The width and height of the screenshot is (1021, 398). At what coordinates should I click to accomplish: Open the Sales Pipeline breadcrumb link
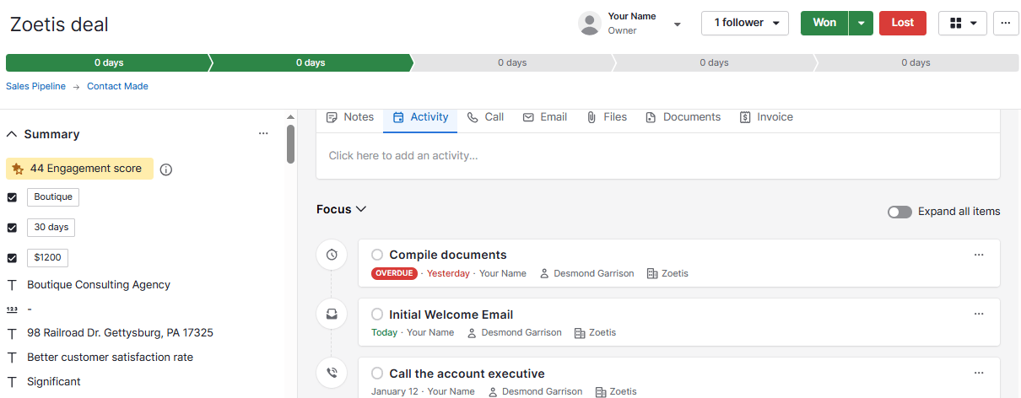click(x=35, y=86)
